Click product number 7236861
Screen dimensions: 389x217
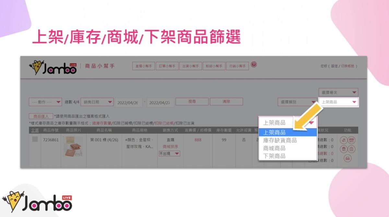[x=51, y=140]
